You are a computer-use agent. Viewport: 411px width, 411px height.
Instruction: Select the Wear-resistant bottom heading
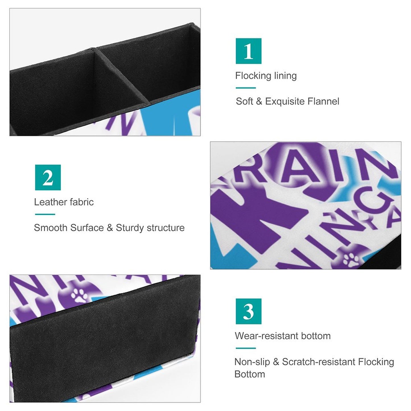283,336
